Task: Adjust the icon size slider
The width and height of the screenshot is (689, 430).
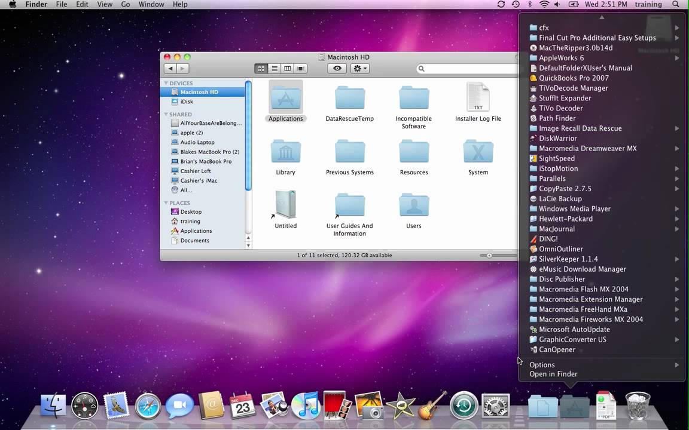Action: point(489,256)
